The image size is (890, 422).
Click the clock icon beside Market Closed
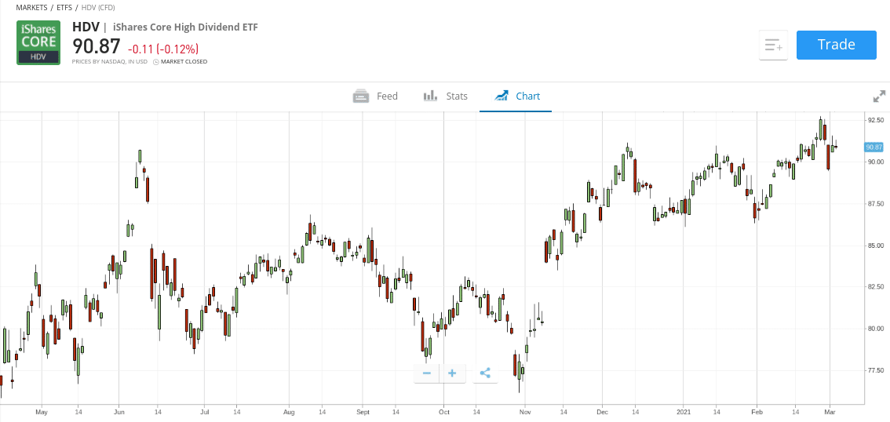pyautogui.click(x=156, y=61)
